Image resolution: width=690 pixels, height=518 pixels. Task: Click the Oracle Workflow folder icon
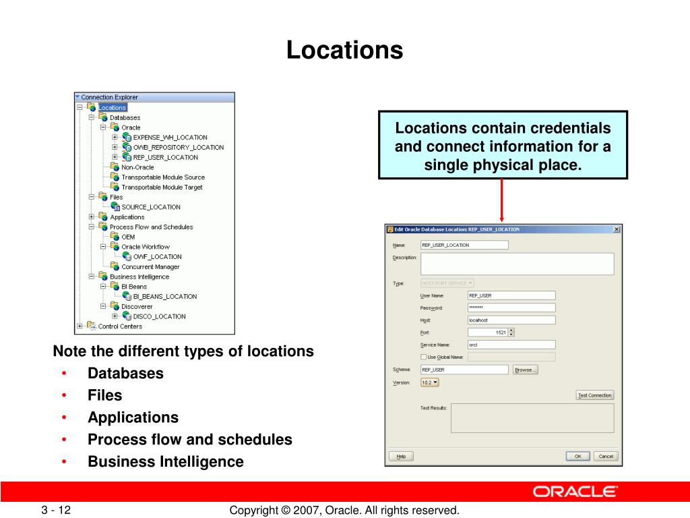click(x=115, y=246)
